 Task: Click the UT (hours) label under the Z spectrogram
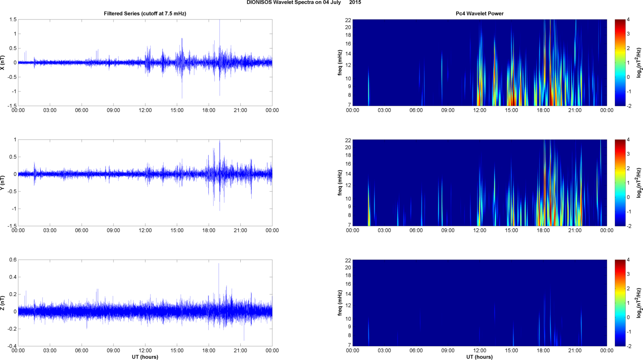point(479,357)
